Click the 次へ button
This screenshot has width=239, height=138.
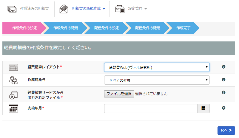pos(226,131)
